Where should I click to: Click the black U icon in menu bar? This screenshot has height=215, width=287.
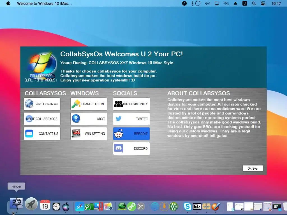click(244, 3)
